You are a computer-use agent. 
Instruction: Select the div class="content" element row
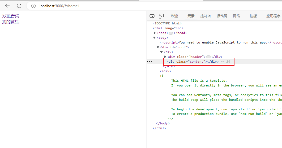(x=214, y=62)
